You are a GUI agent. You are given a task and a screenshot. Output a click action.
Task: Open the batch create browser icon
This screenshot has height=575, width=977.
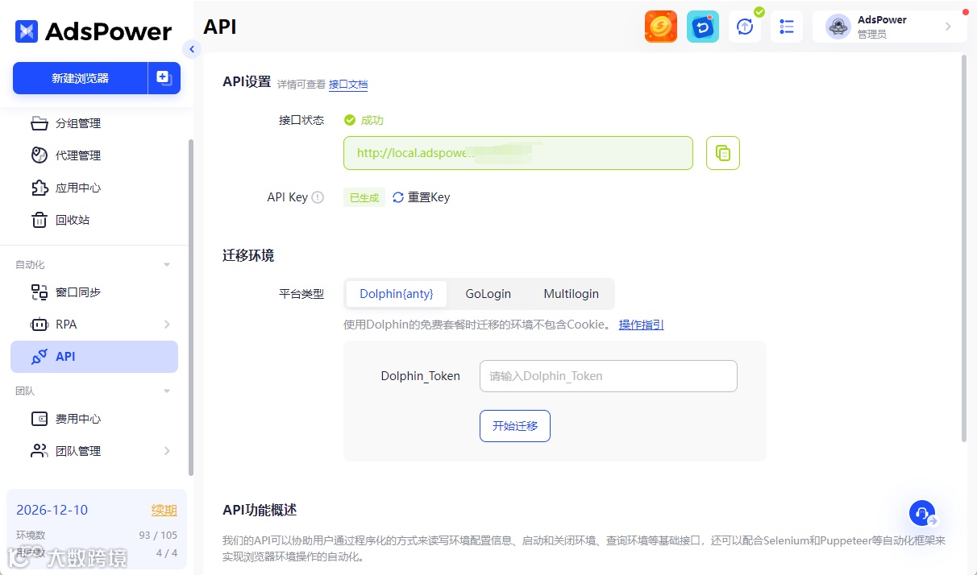pos(164,78)
